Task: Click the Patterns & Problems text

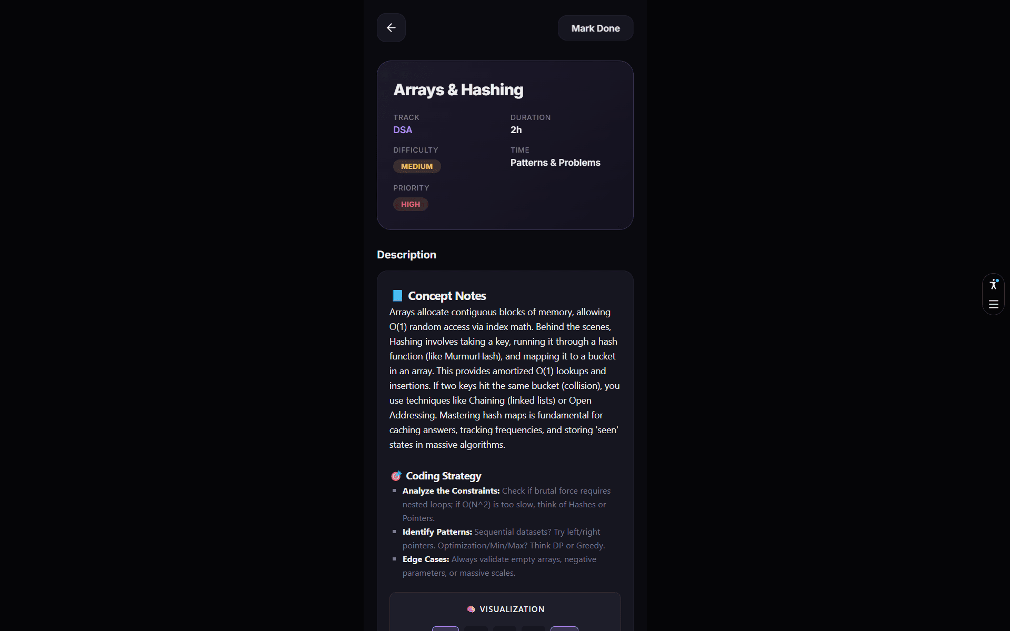Action: pyautogui.click(x=555, y=163)
